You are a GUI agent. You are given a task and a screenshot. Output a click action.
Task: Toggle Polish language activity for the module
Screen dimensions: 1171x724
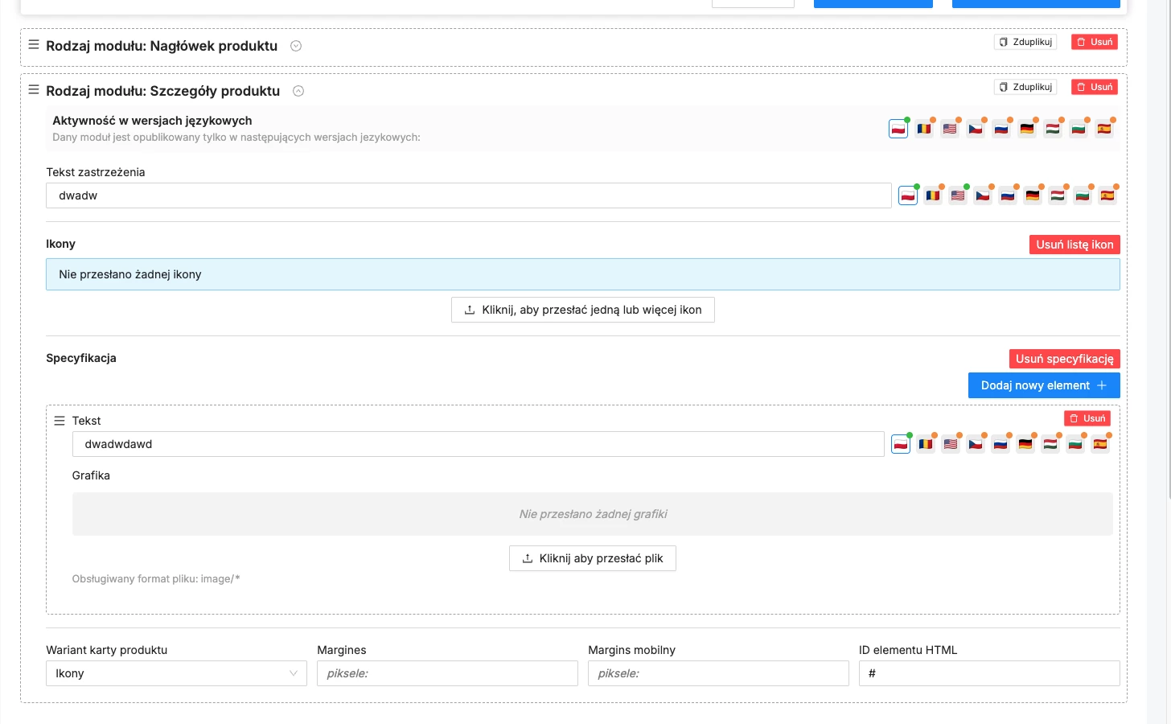(898, 129)
